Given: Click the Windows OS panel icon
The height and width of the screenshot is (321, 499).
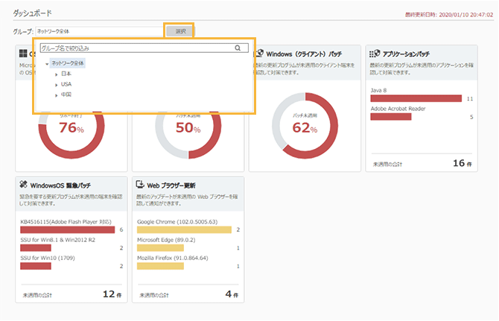Looking at the screenshot, I should (x=24, y=54).
